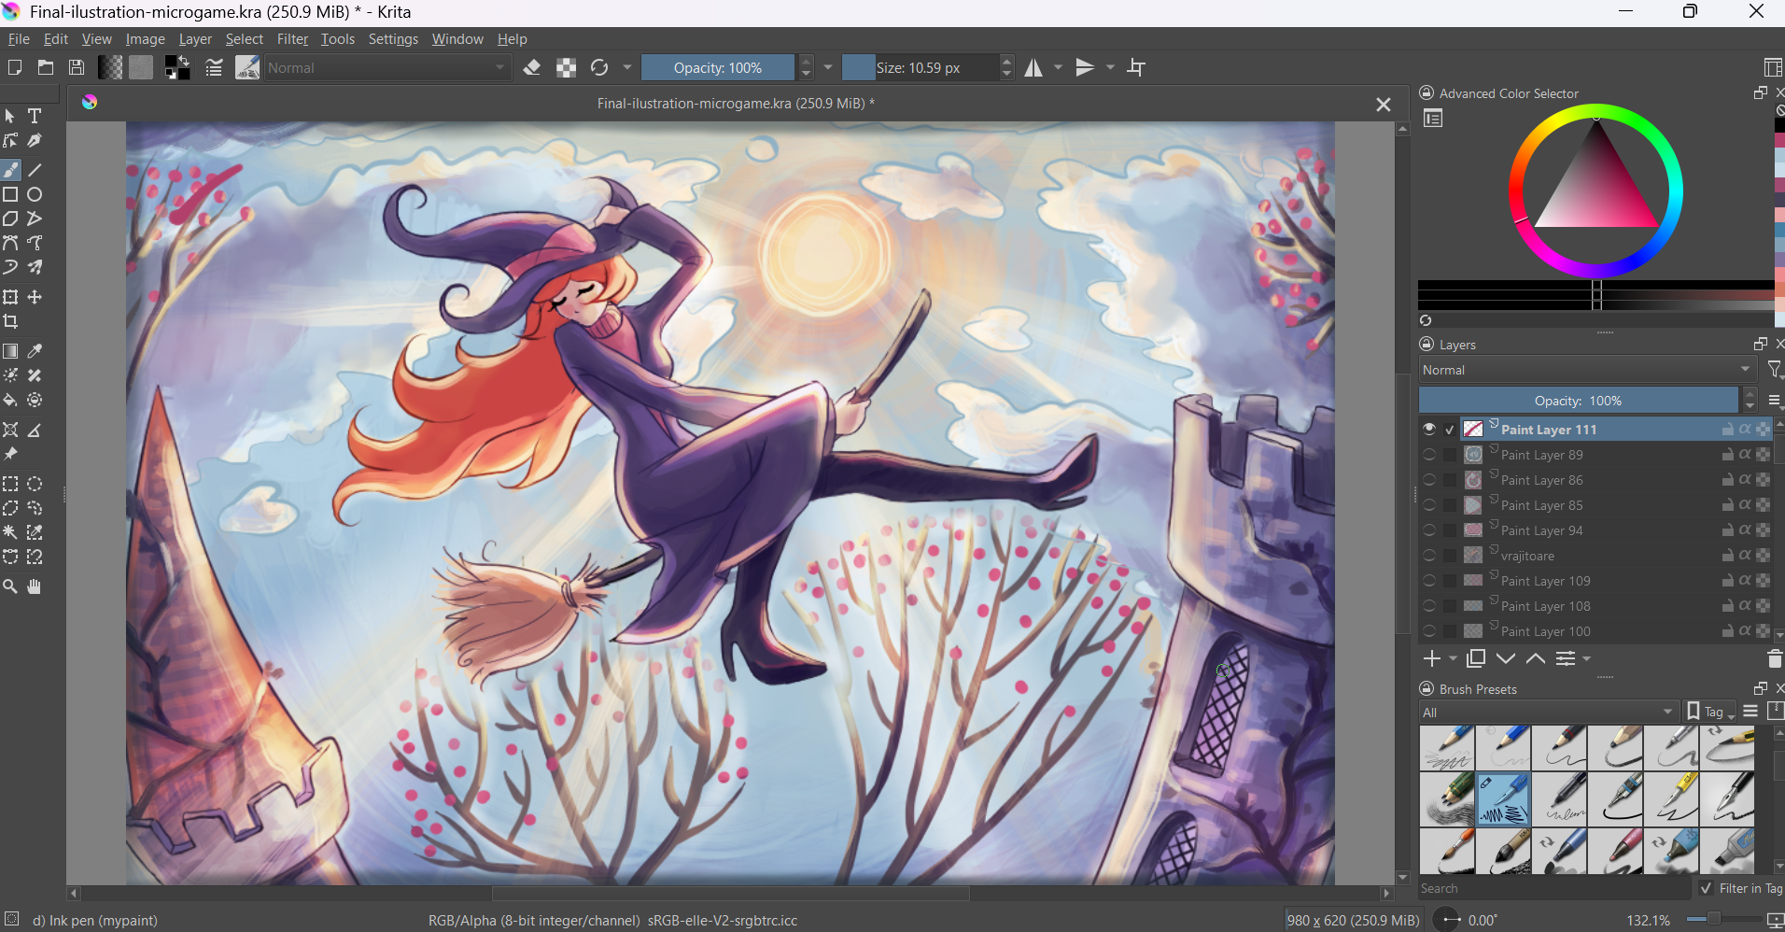Toggle the Filter in Tag checkbox

pyautogui.click(x=1707, y=888)
